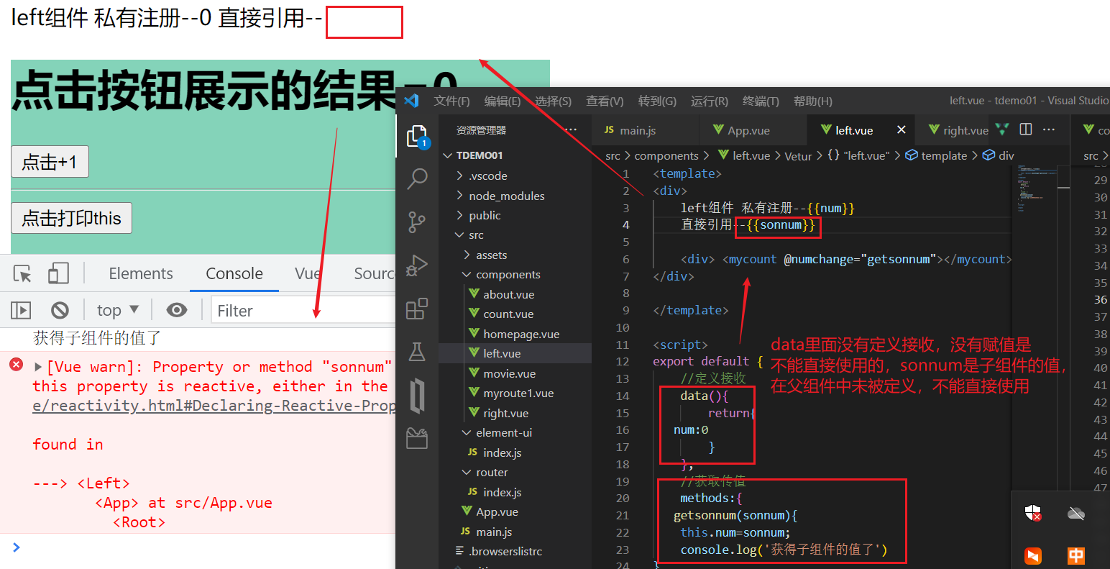Click the security shield tray icon

pyautogui.click(x=1033, y=513)
